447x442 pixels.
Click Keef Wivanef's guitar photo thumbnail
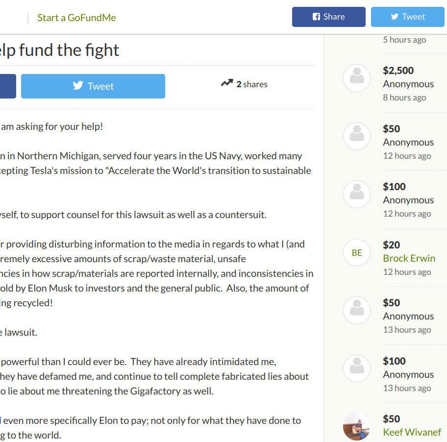coord(357,427)
